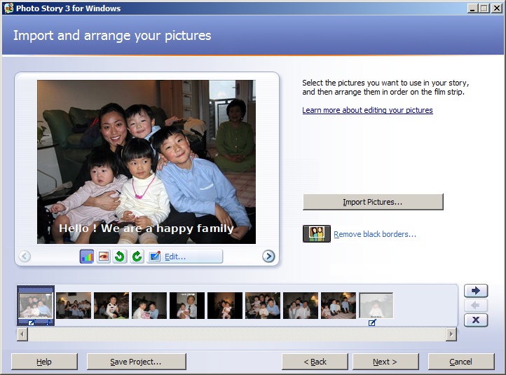
Task: Select the third film strip thumbnail
Action: pyautogui.click(x=111, y=306)
